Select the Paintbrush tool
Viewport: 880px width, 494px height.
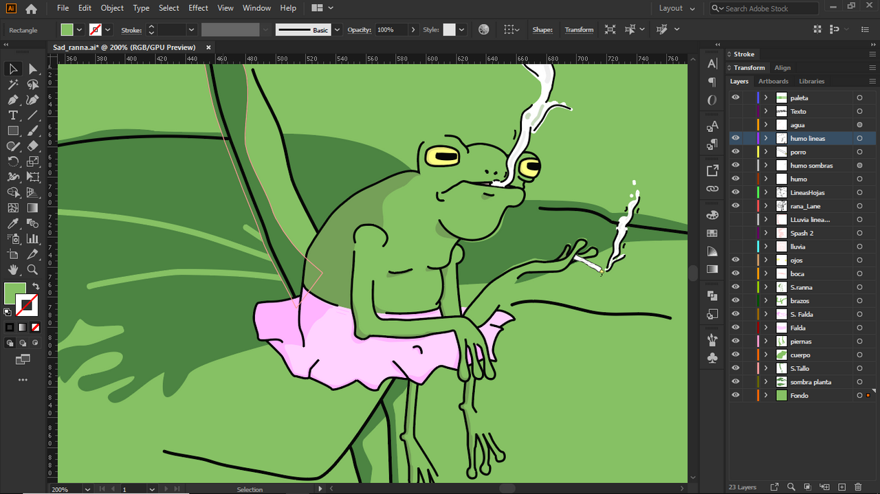click(32, 131)
